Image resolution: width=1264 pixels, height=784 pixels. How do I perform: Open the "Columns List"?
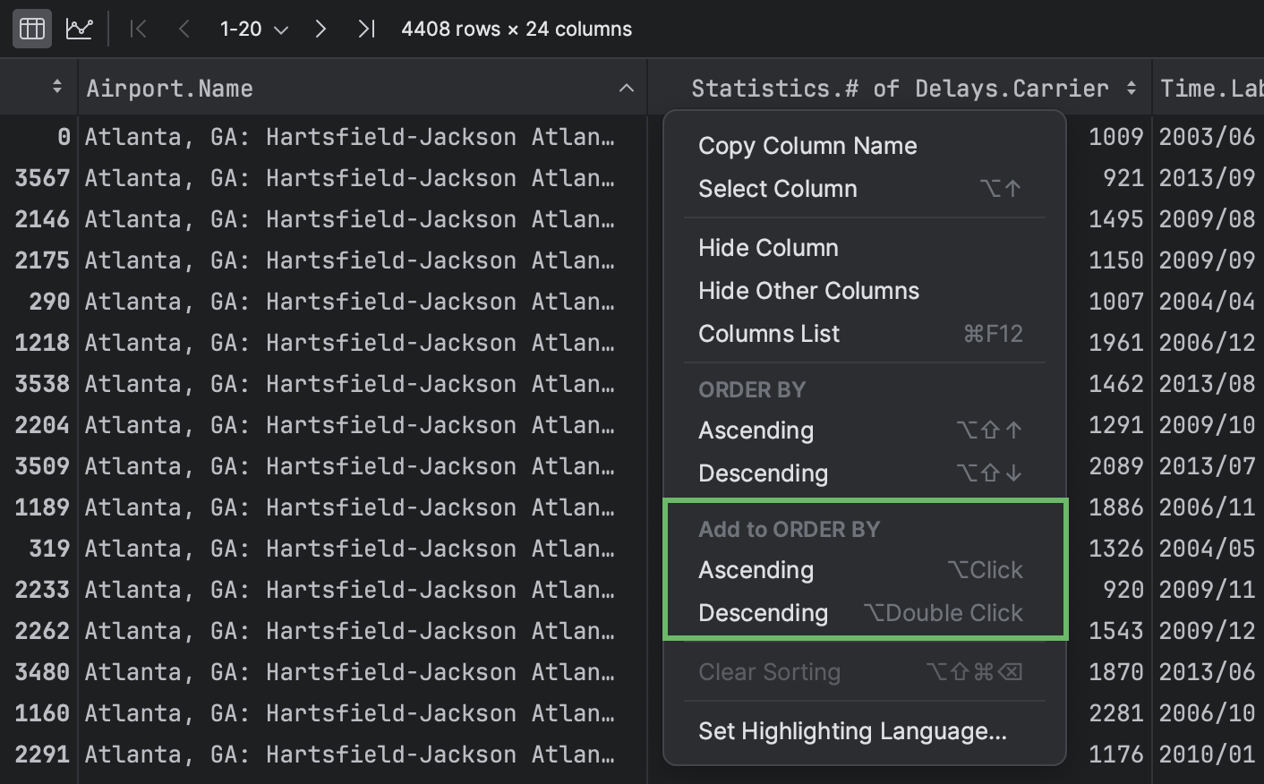tap(768, 333)
